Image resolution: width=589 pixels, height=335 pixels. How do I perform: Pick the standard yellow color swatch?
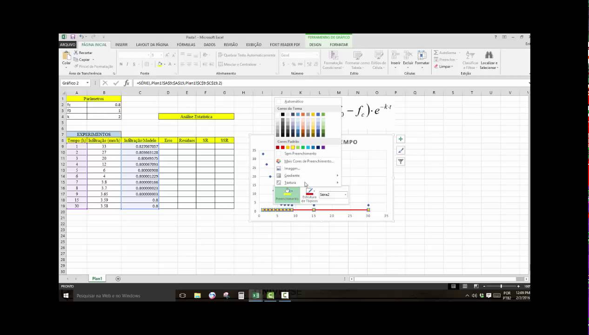[x=293, y=147]
